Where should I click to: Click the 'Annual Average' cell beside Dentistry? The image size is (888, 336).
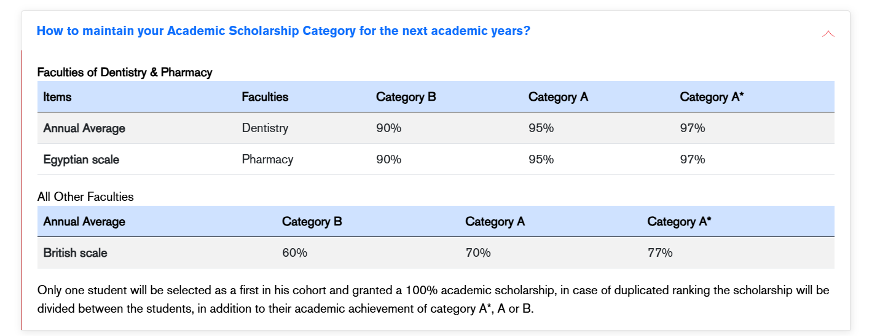(84, 128)
